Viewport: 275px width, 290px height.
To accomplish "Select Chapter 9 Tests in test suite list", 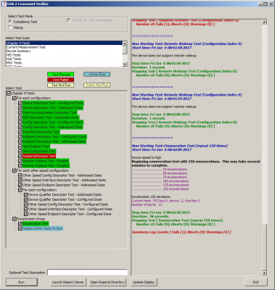I will [64, 43].
